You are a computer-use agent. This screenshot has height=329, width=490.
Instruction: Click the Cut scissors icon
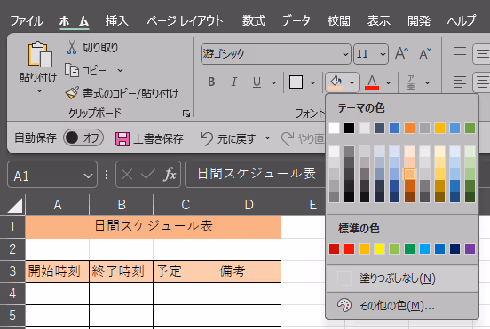(72, 47)
